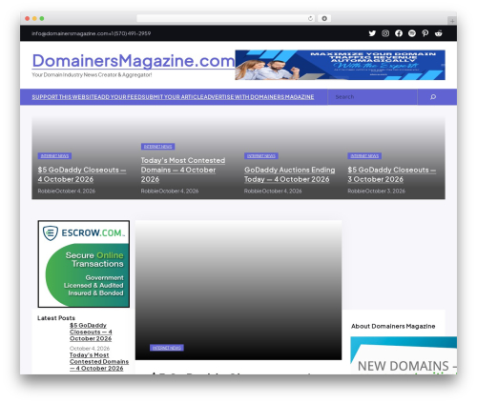Image resolution: width=477 pixels, height=403 pixels.
Task: Open Advertise With Domainers Magazine menu item
Action: pos(260,97)
